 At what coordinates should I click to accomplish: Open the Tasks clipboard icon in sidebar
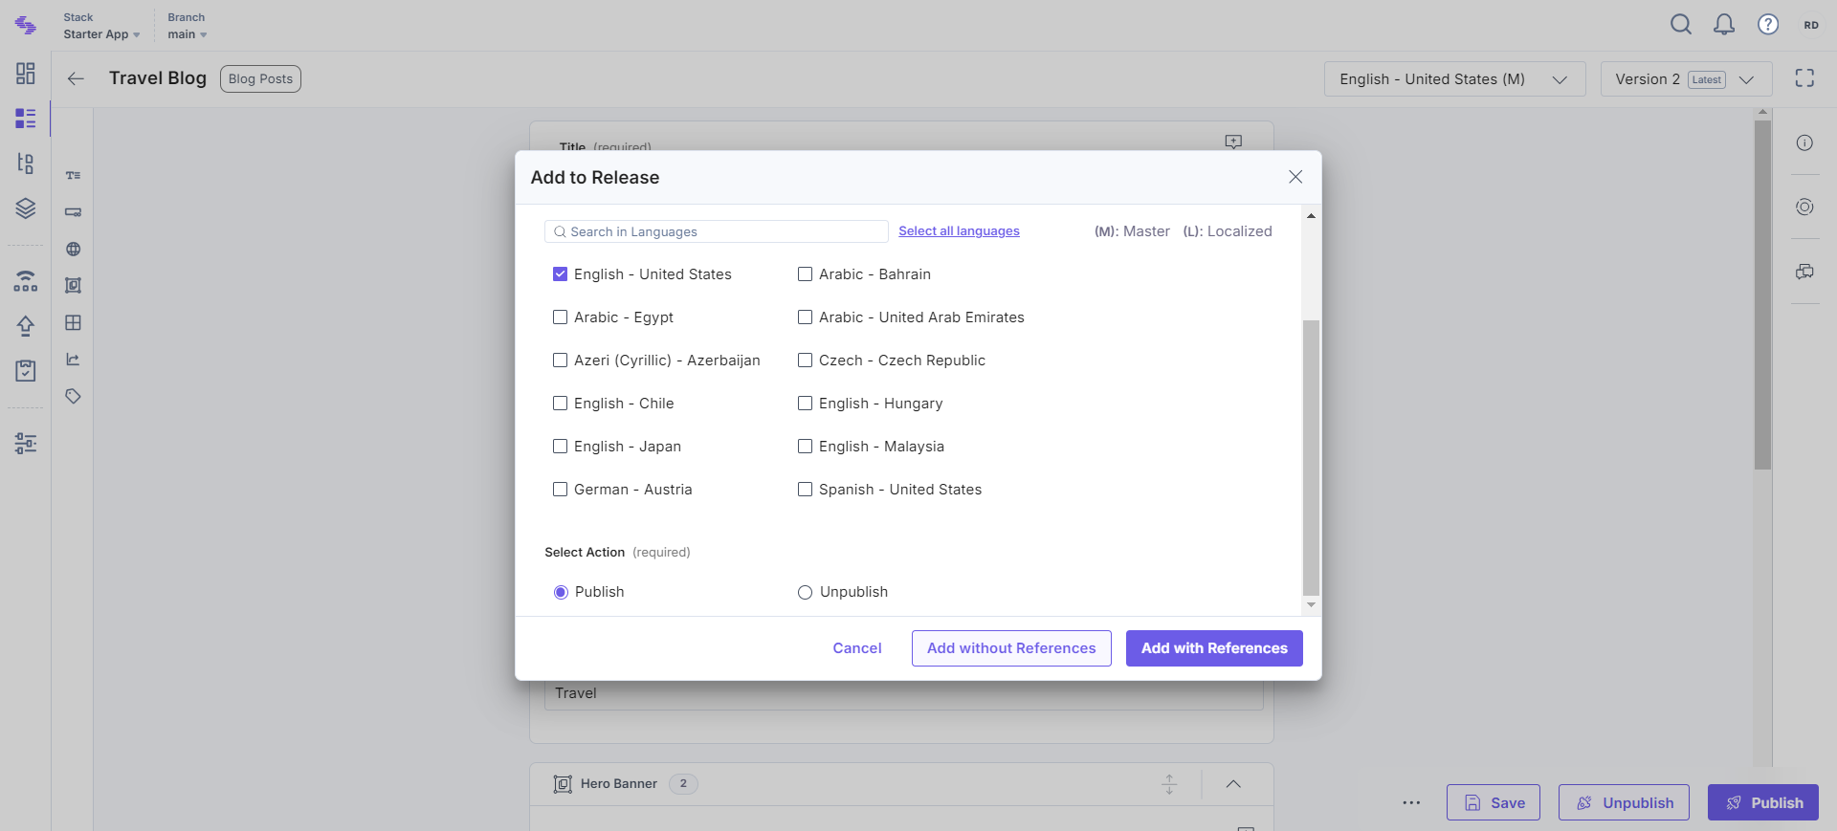point(26,370)
